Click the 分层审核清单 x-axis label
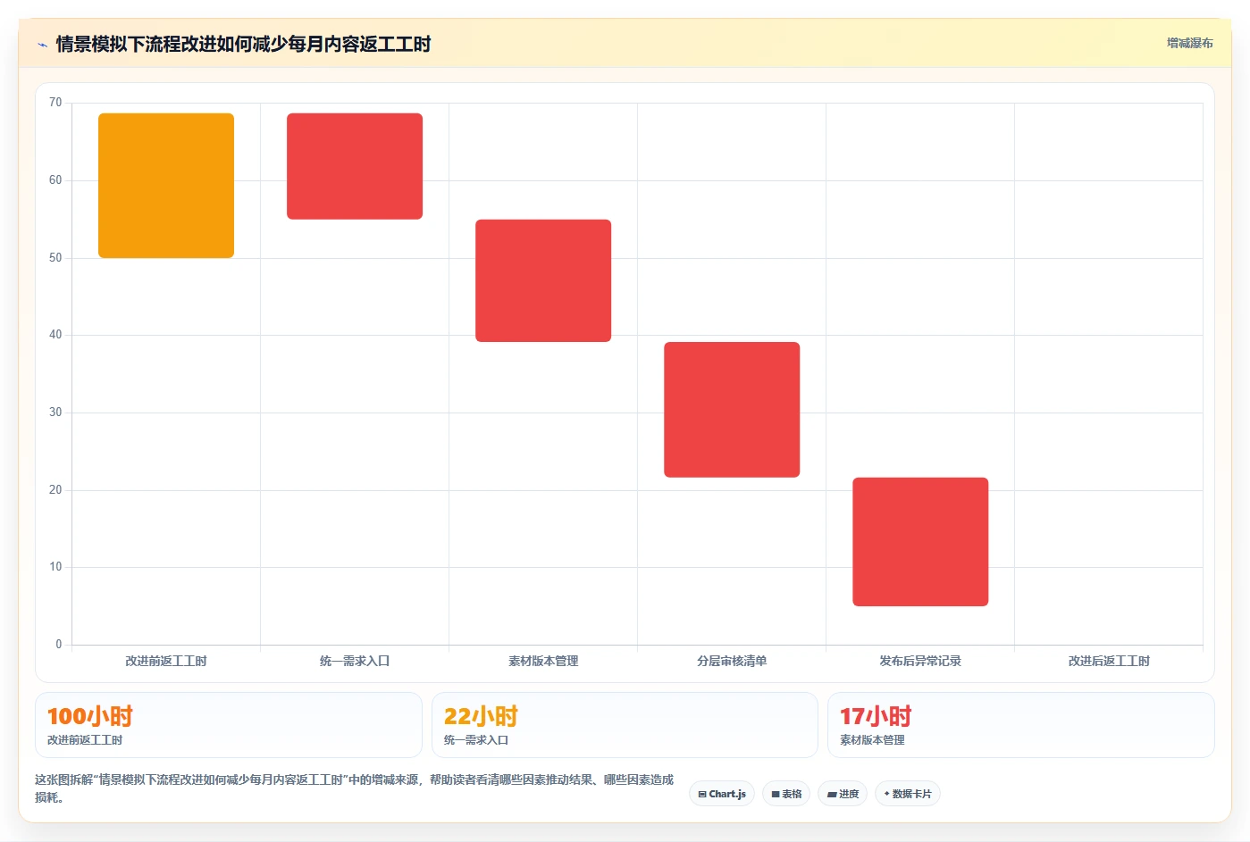 732,661
